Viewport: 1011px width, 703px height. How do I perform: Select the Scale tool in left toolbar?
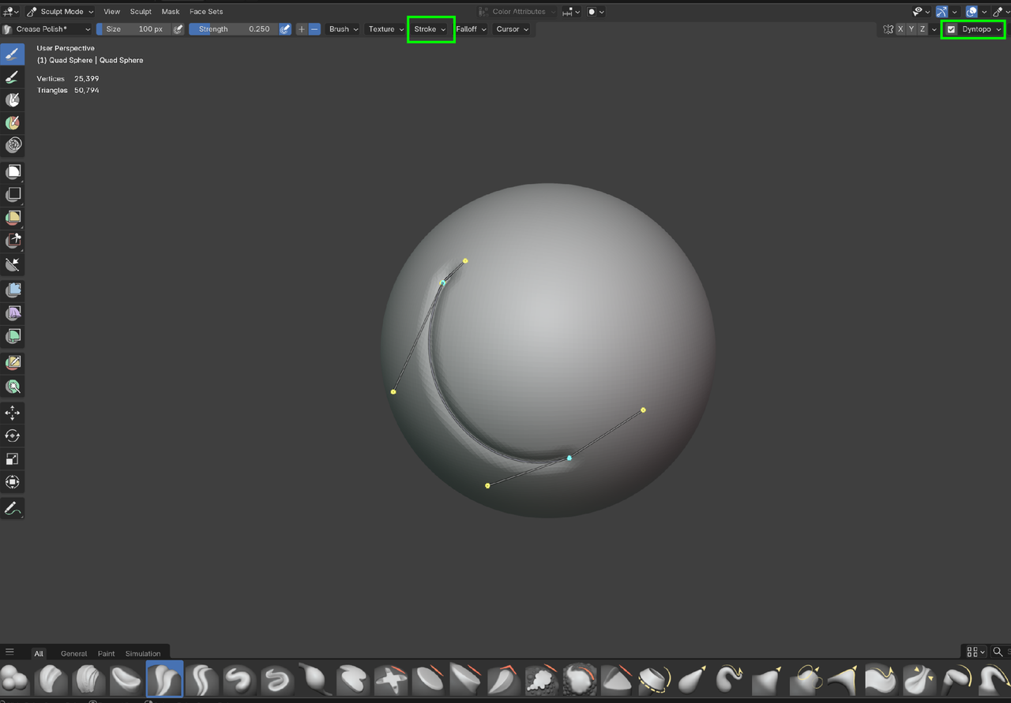click(x=13, y=459)
